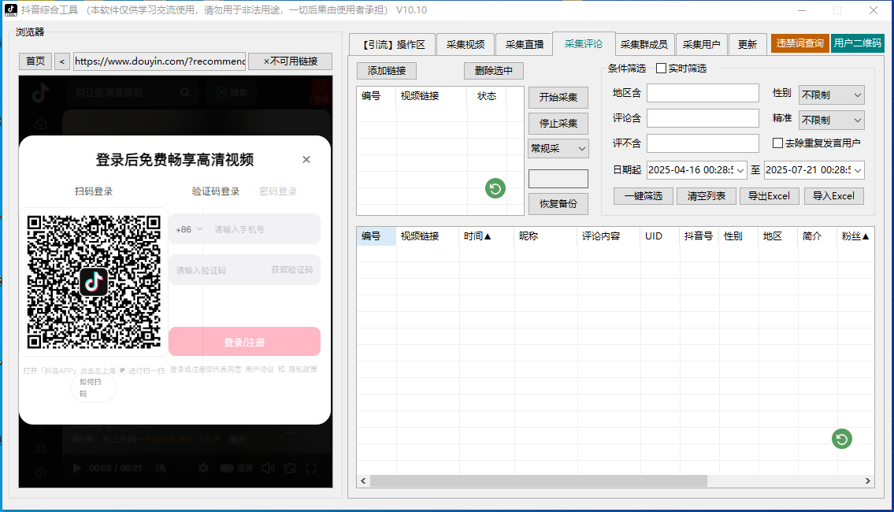Open the 性别 不限制 dropdown
The width and height of the screenshot is (894, 512).
[831, 94]
